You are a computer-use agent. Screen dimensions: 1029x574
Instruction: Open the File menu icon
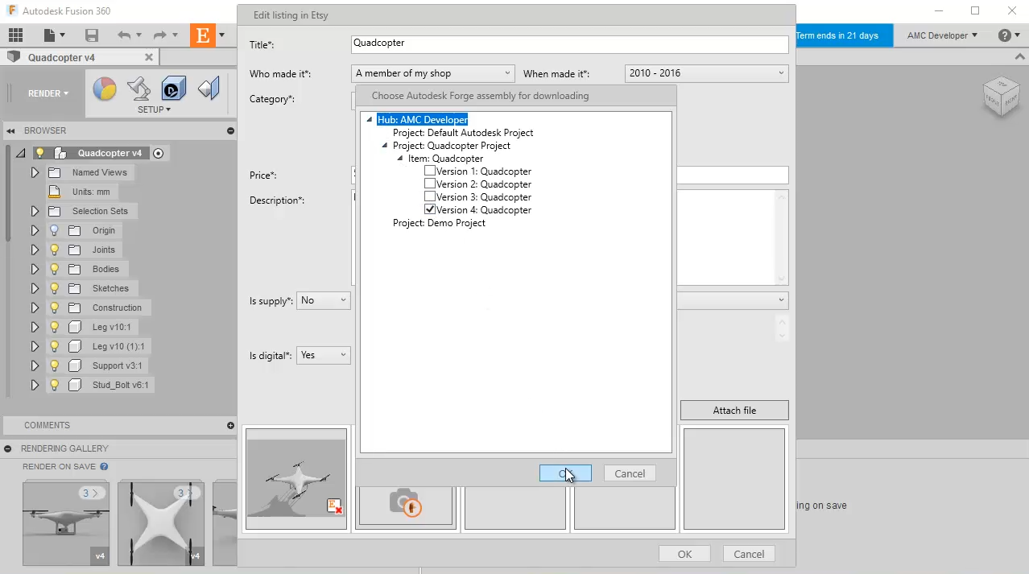tap(54, 35)
